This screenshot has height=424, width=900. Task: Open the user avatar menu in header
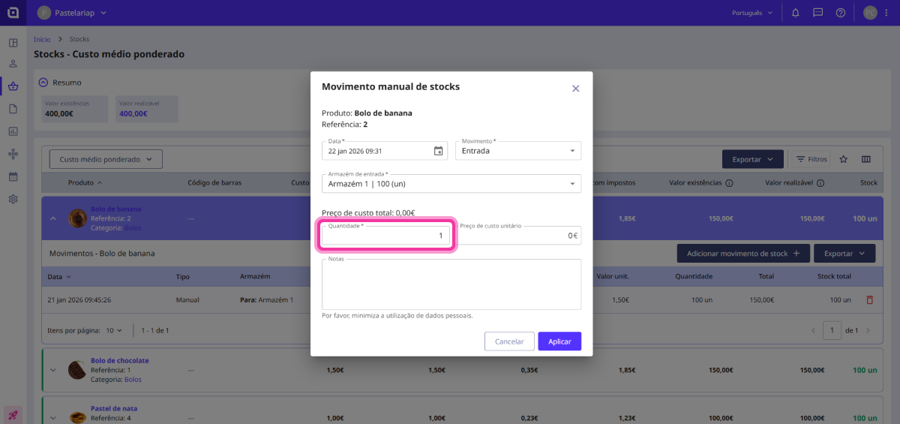(869, 13)
